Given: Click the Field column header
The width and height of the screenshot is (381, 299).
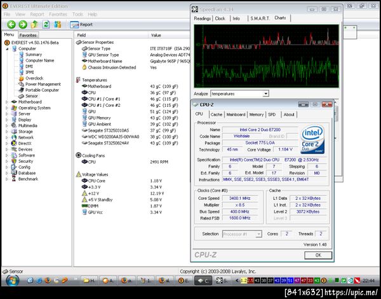Looking at the screenshot, I should tap(112, 35).
